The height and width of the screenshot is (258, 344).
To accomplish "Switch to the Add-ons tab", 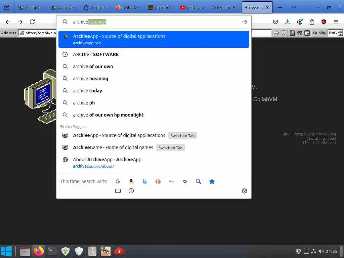I will pyautogui.click(x=95, y=7).
